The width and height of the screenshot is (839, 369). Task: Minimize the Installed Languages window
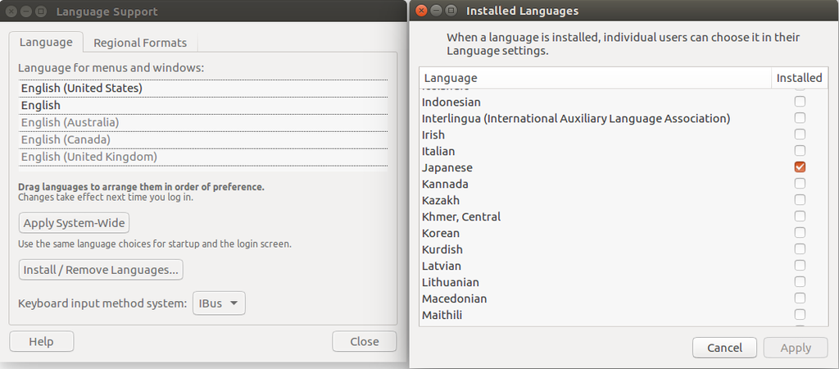click(x=436, y=11)
